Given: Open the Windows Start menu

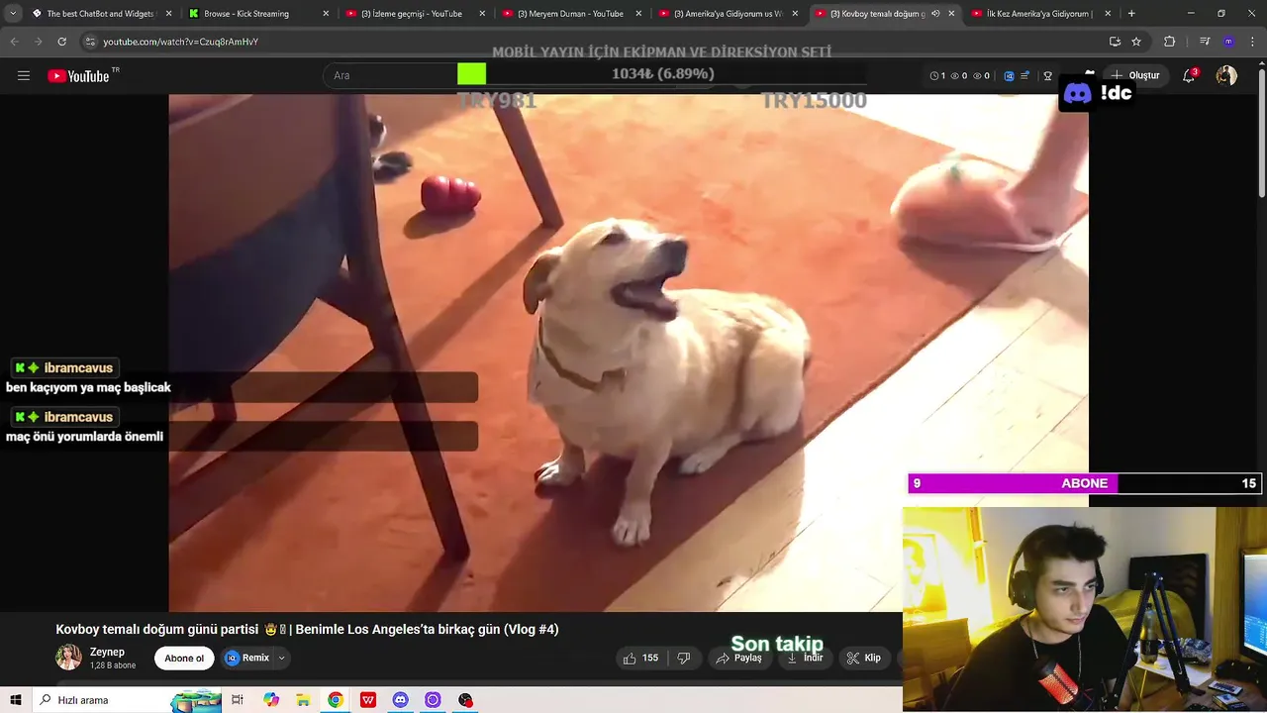Looking at the screenshot, I should click(16, 700).
